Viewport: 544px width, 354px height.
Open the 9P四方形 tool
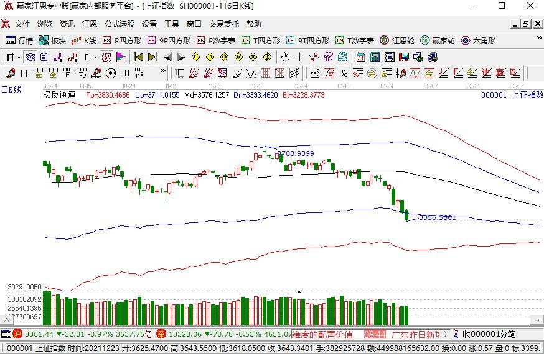point(169,40)
